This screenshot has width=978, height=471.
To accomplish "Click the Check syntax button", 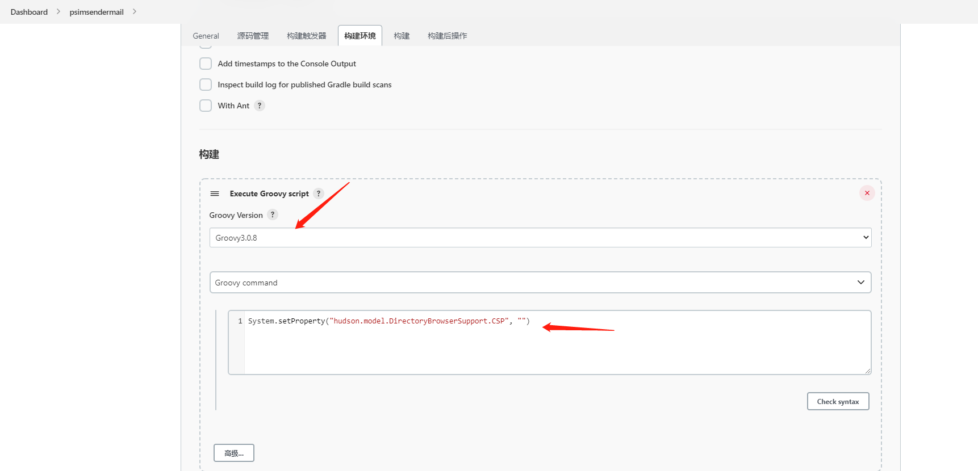I will 838,401.
